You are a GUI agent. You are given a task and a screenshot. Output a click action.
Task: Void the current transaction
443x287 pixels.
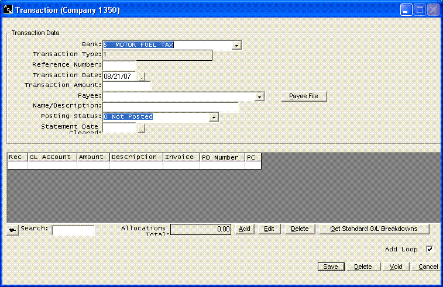tap(396, 267)
